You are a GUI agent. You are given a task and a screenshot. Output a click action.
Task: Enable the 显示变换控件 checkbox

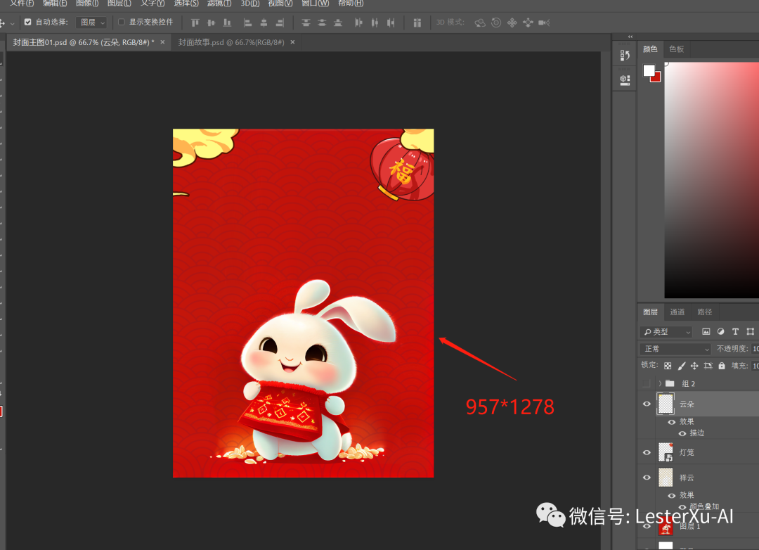(122, 23)
